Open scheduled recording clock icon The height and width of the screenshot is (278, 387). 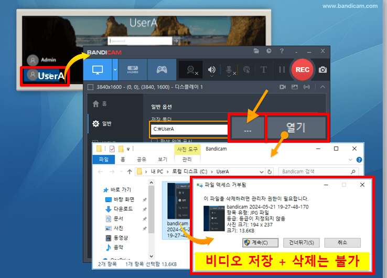point(269,51)
